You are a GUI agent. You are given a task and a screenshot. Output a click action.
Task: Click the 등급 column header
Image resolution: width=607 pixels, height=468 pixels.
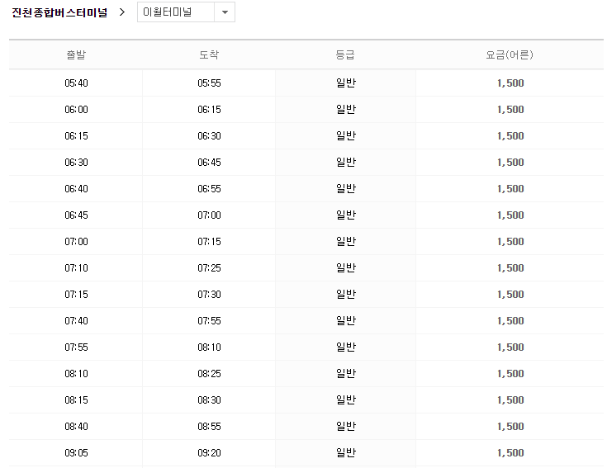tap(345, 55)
